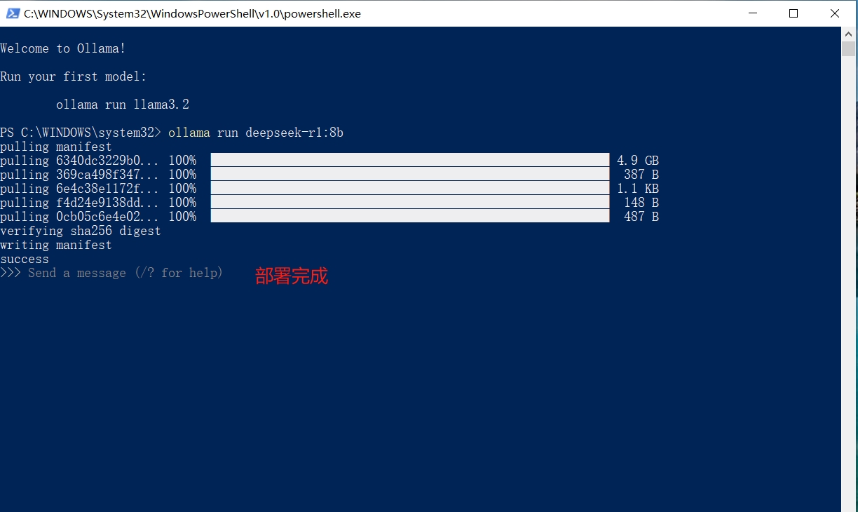This screenshot has width=858, height=512.
Task: Click the '4.9 GB' size value
Action: (638, 161)
